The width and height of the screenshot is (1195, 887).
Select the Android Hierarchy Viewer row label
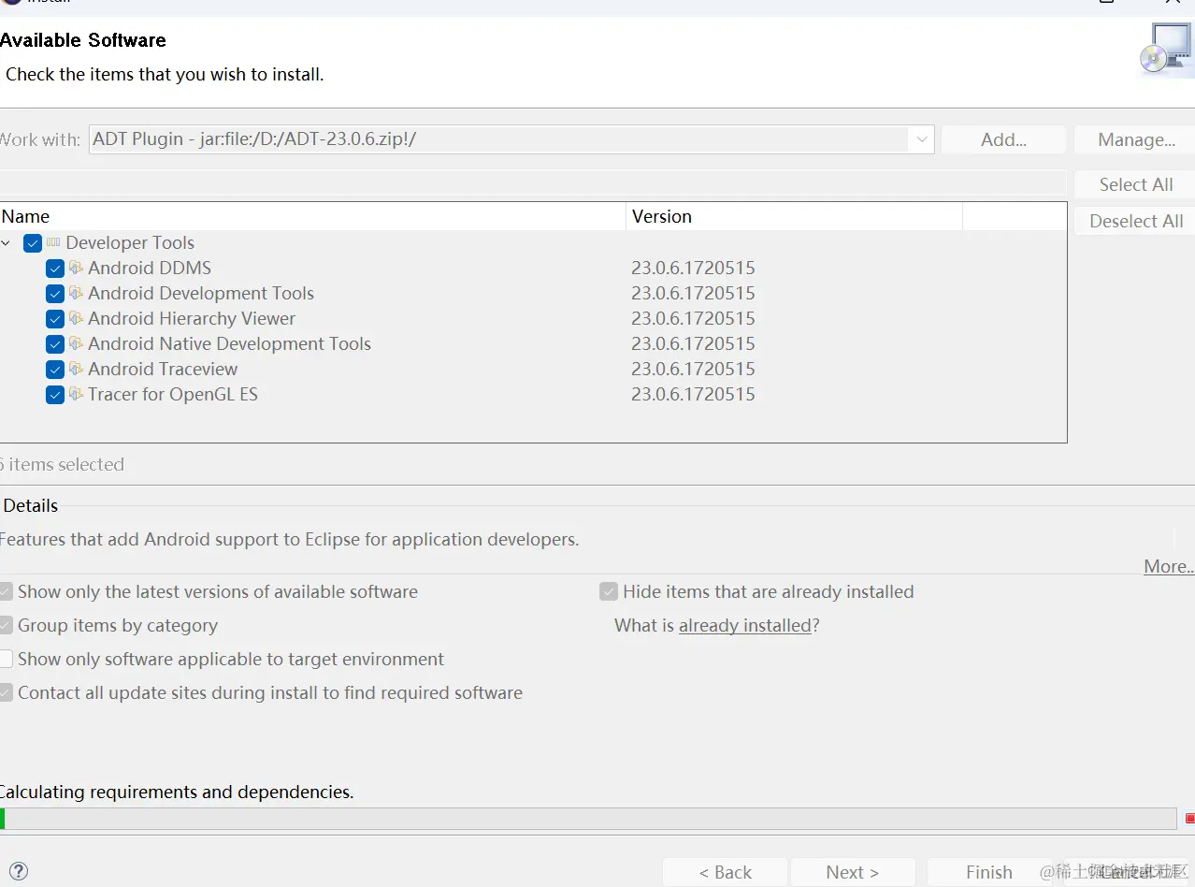(x=192, y=319)
